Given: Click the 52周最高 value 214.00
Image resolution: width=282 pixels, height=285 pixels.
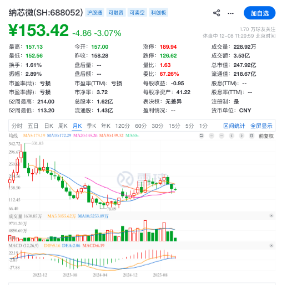Looking at the screenshot, I should click(46, 102).
